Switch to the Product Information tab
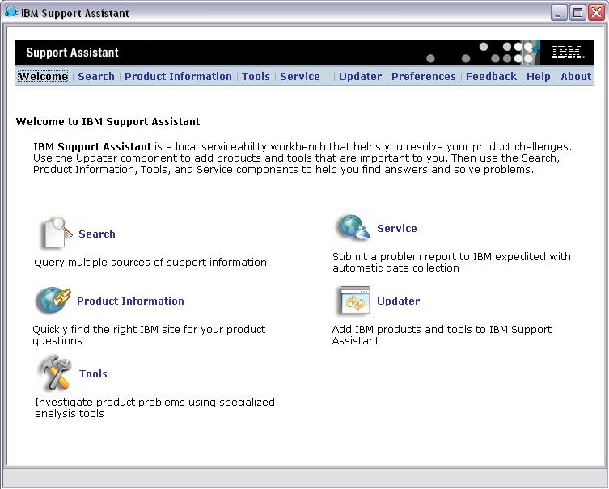 (x=178, y=77)
